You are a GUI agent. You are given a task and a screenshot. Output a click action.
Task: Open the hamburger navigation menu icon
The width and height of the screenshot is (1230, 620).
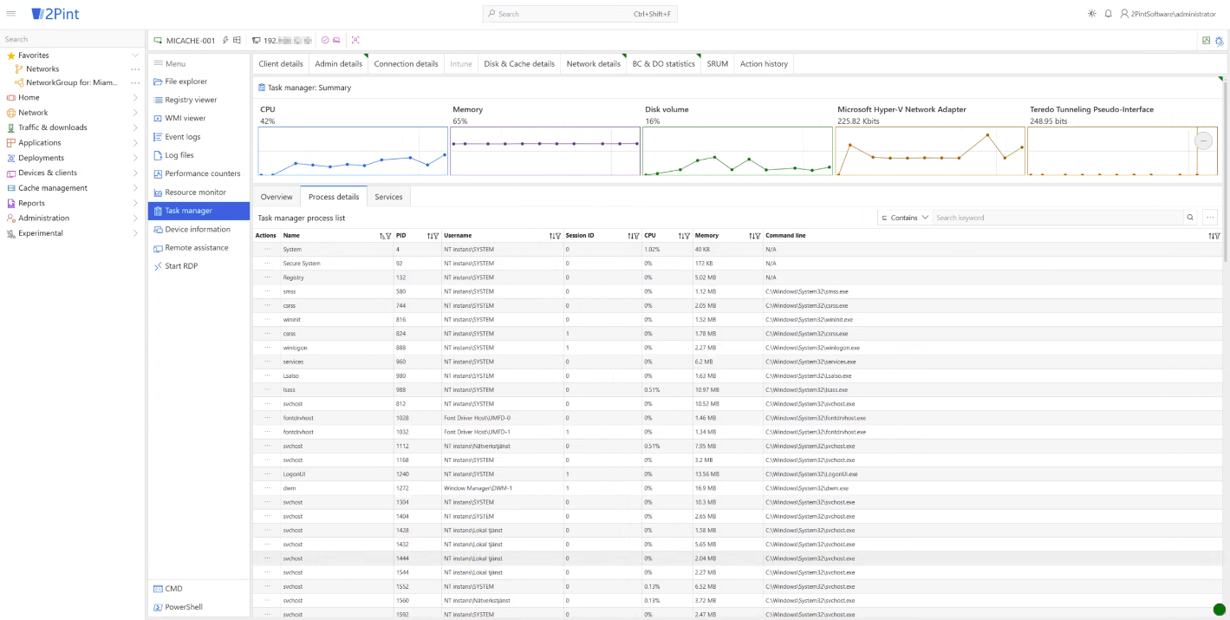(x=11, y=14)
